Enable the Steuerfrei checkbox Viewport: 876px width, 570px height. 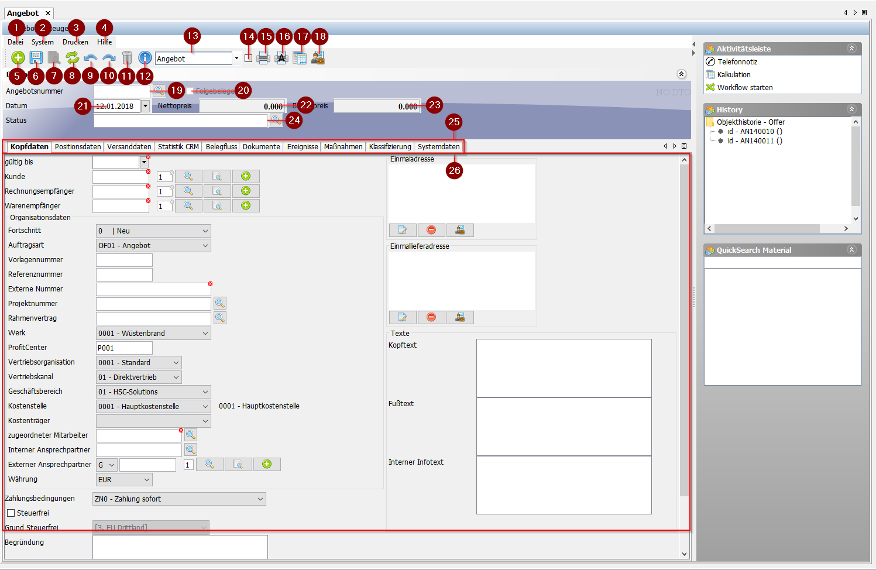pyautogui.click(x=11, y=513)
